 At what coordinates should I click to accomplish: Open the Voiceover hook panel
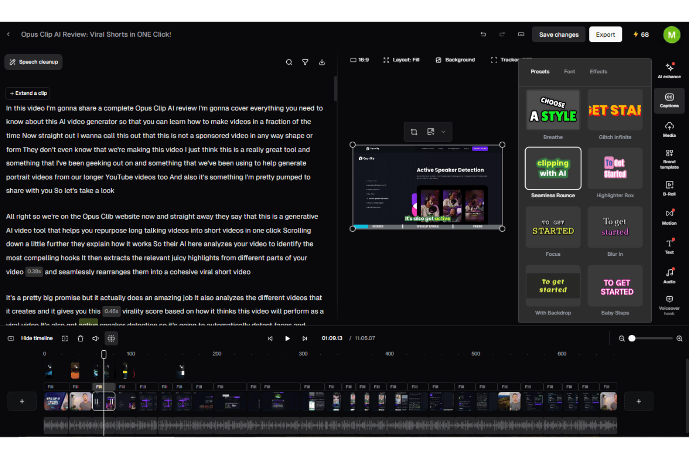tap(669, 305)
